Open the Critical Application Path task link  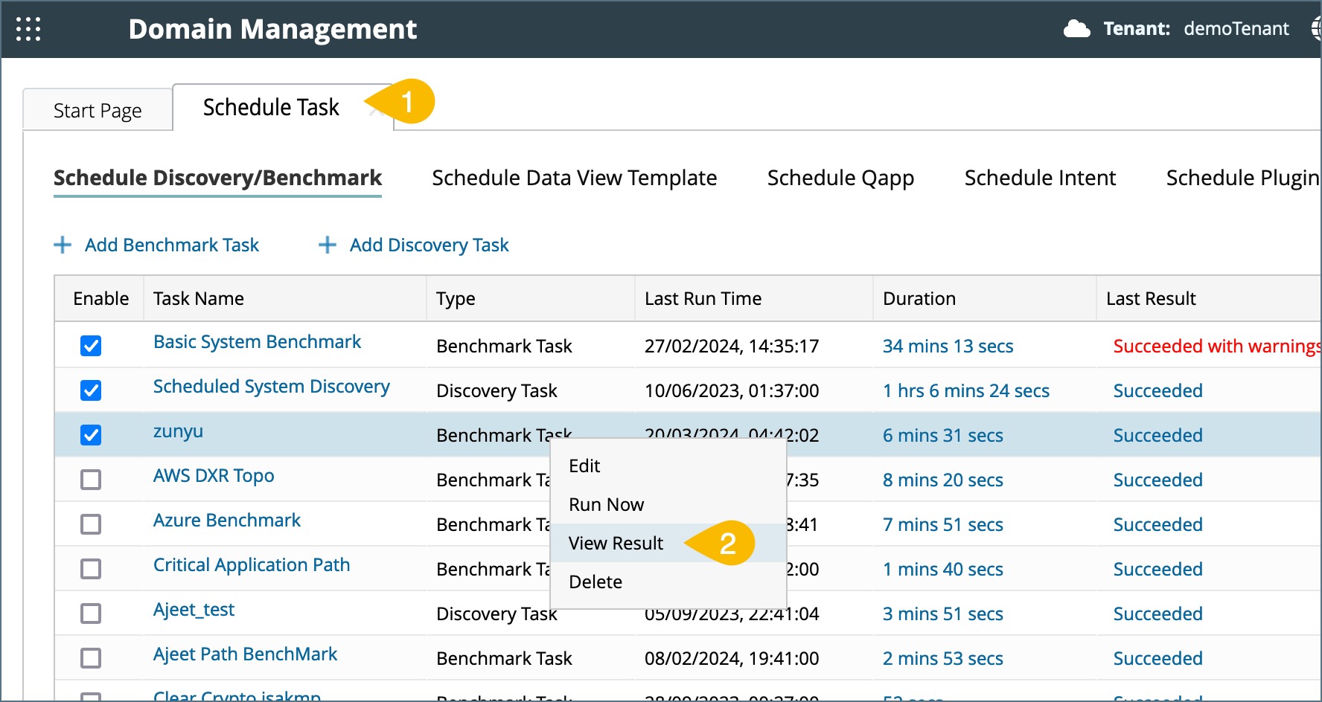252,565
